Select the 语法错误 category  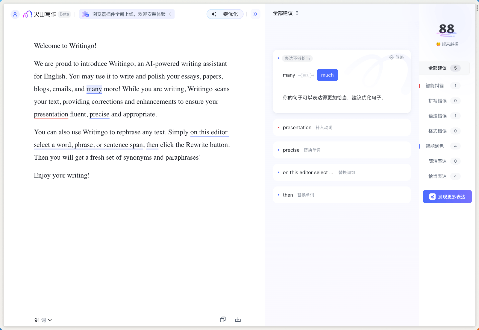click(x=438, y=116)
